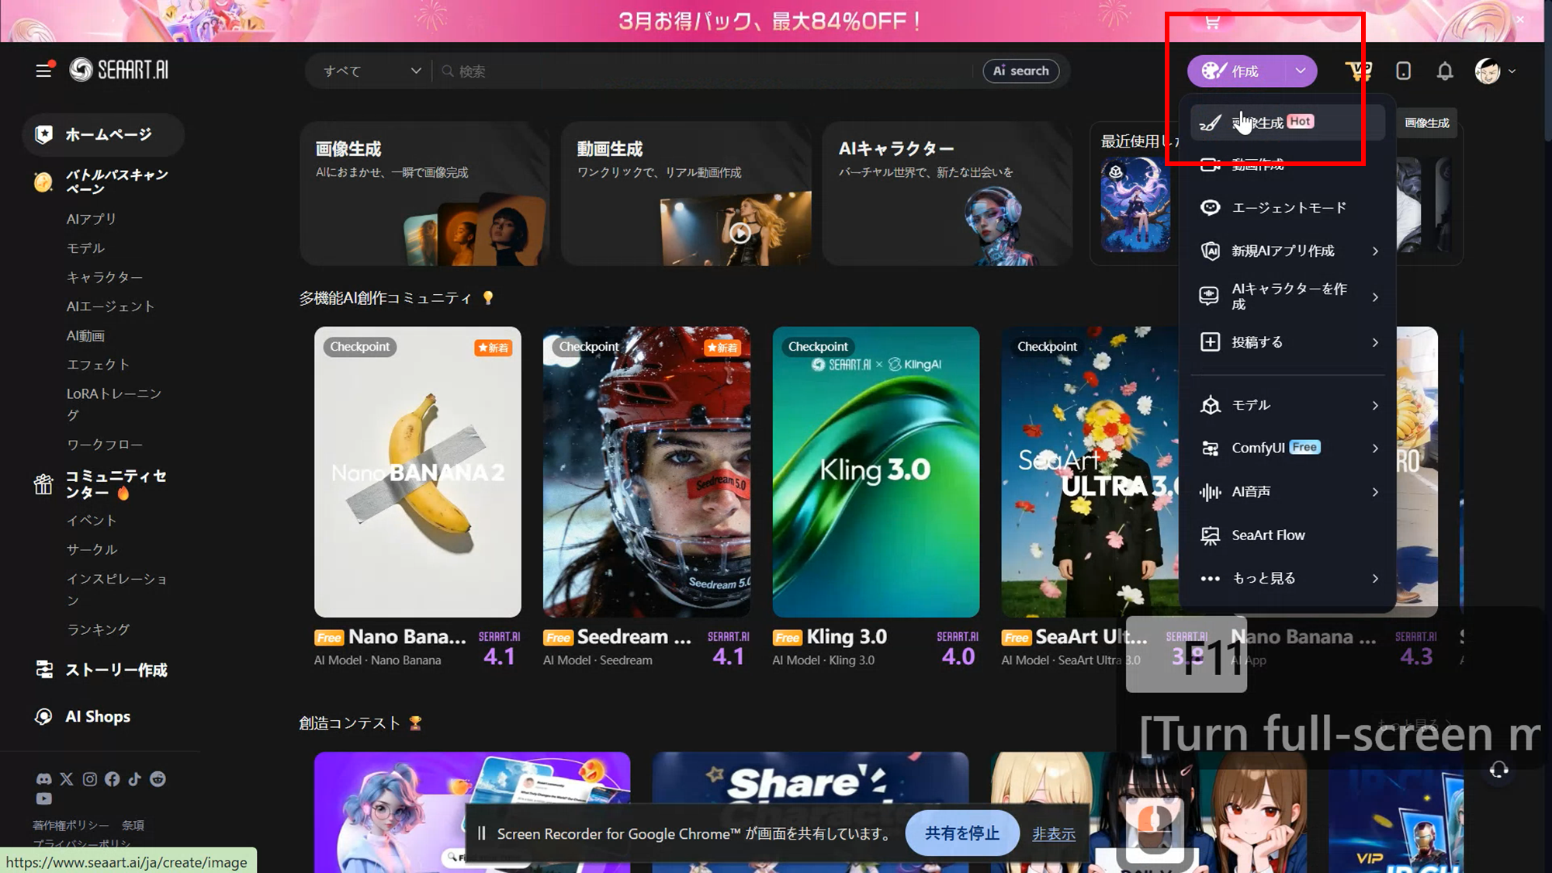
Task: Open サークル in sidebar
Action: click(x=92, y=549)
